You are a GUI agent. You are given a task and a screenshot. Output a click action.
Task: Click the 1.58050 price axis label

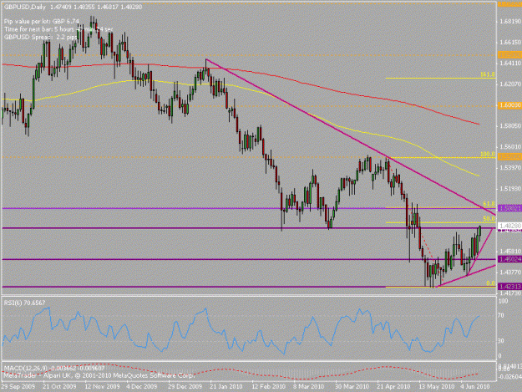(x=510, y=126)
